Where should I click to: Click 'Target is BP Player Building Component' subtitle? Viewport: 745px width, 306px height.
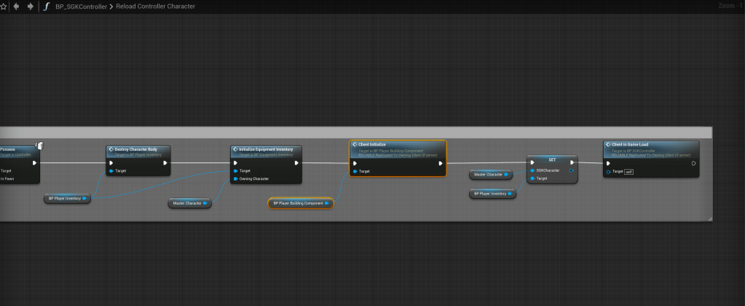click(390, 151)
